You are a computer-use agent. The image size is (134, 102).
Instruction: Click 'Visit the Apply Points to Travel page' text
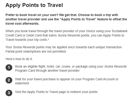click(56, 92)
